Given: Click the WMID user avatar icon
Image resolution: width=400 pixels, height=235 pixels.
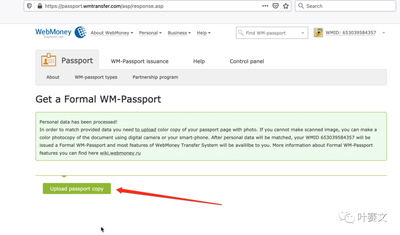Looking at the screenshot, I should pos(318,33).
